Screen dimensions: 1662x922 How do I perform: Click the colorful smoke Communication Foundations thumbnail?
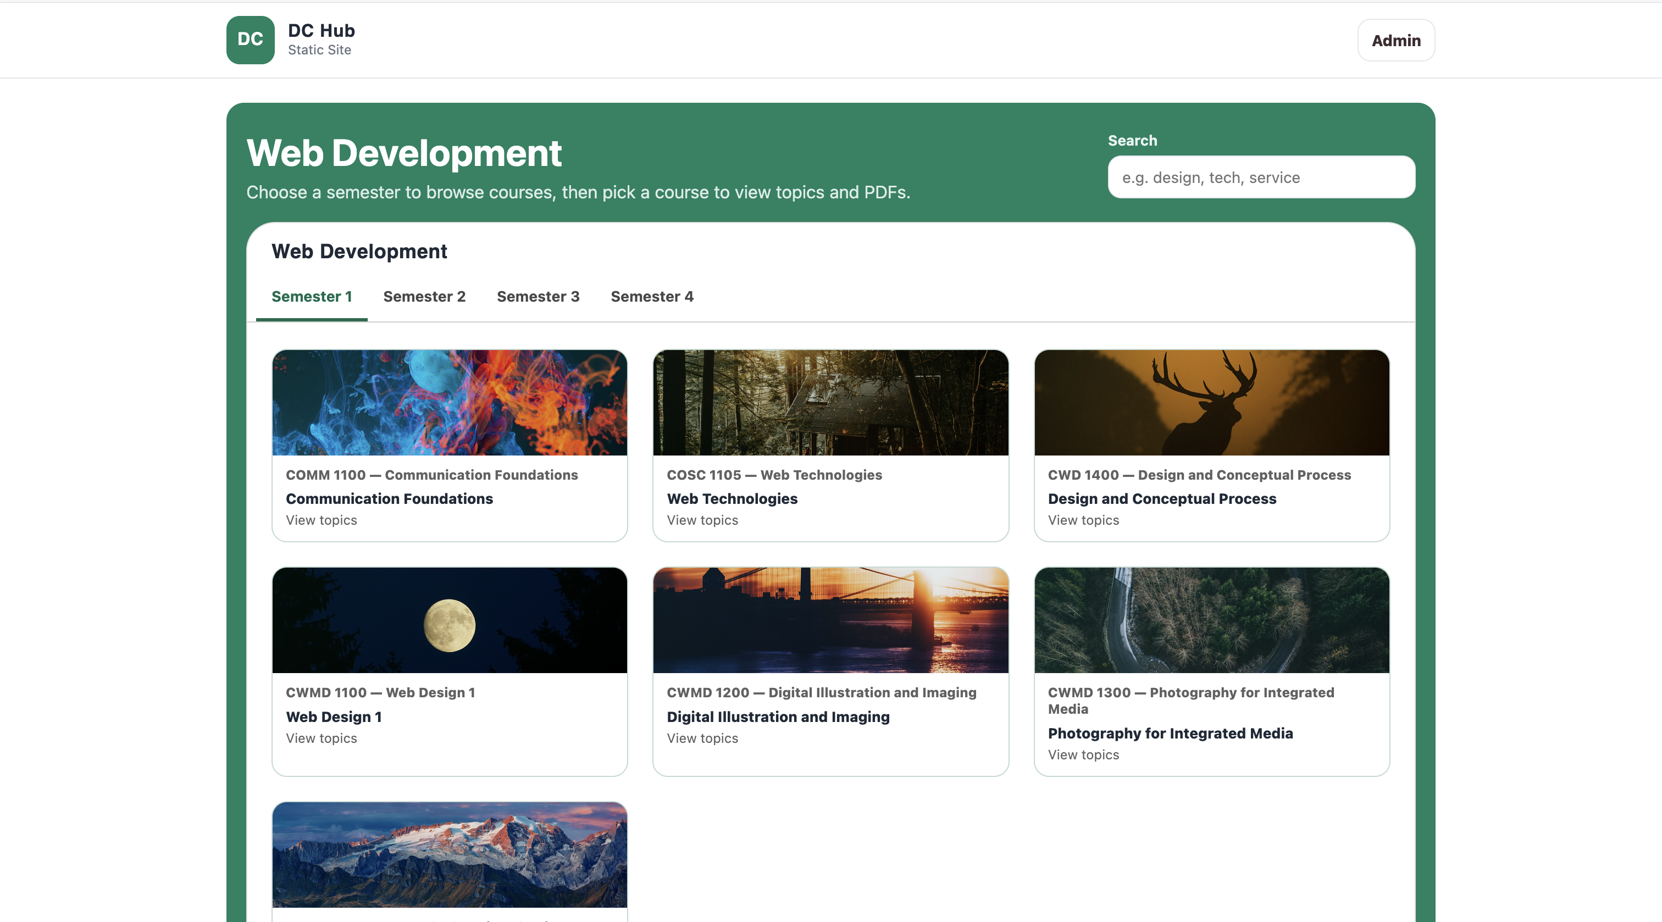450,403
